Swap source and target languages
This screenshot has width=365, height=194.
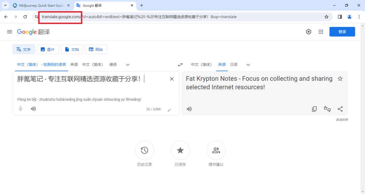coord(180,65)
